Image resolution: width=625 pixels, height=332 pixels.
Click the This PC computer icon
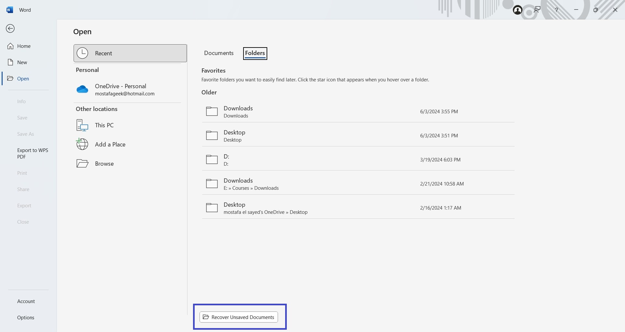pos(82,125)
